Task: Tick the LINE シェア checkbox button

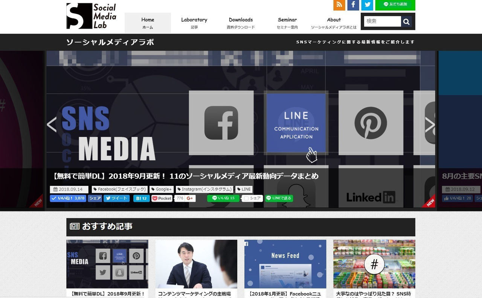Action: (x=252, y=198)
